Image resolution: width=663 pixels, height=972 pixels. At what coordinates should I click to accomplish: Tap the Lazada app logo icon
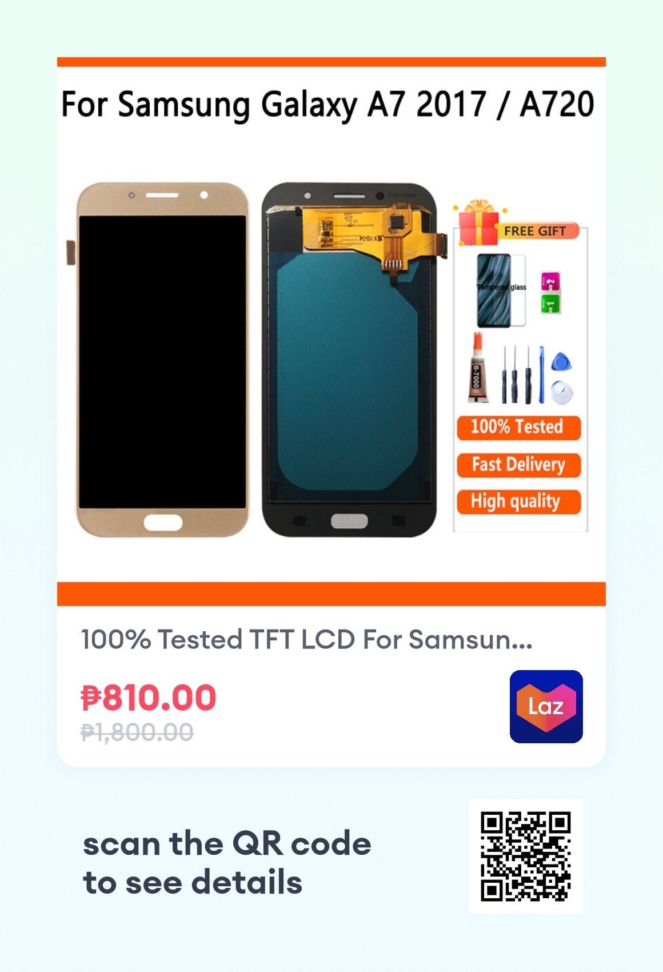click(x=546, y=706)
